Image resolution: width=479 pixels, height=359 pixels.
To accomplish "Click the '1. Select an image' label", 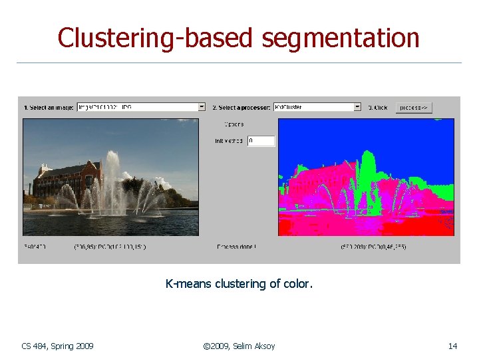I will [49, 108].
